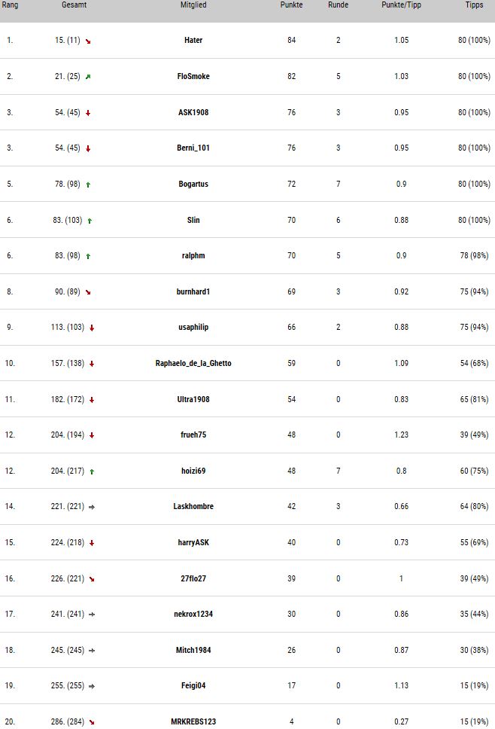Click the green up arrow in FloSmoke's row

(88, 77)
